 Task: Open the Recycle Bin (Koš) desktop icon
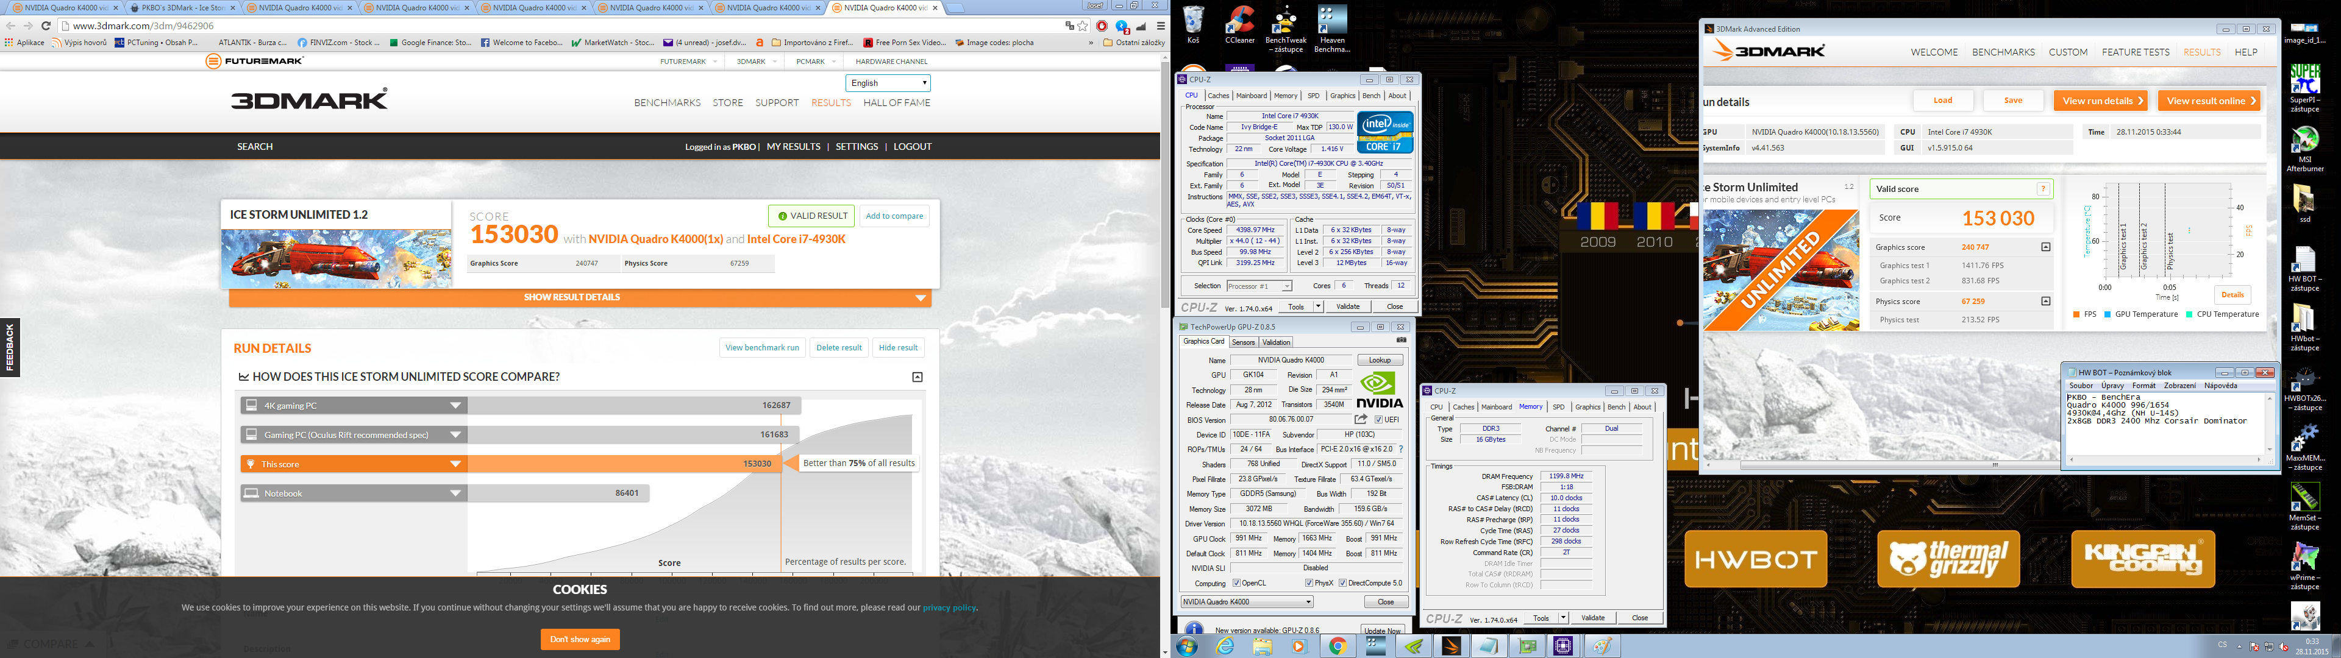[1193, 26]
